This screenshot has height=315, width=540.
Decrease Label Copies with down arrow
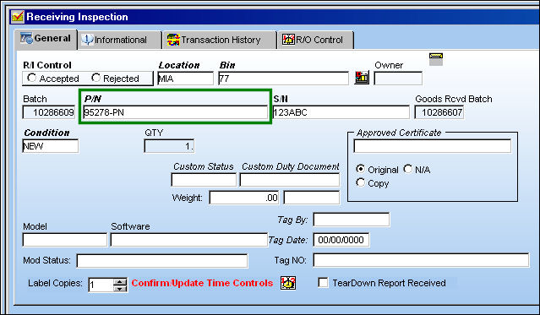click(120, 289)
